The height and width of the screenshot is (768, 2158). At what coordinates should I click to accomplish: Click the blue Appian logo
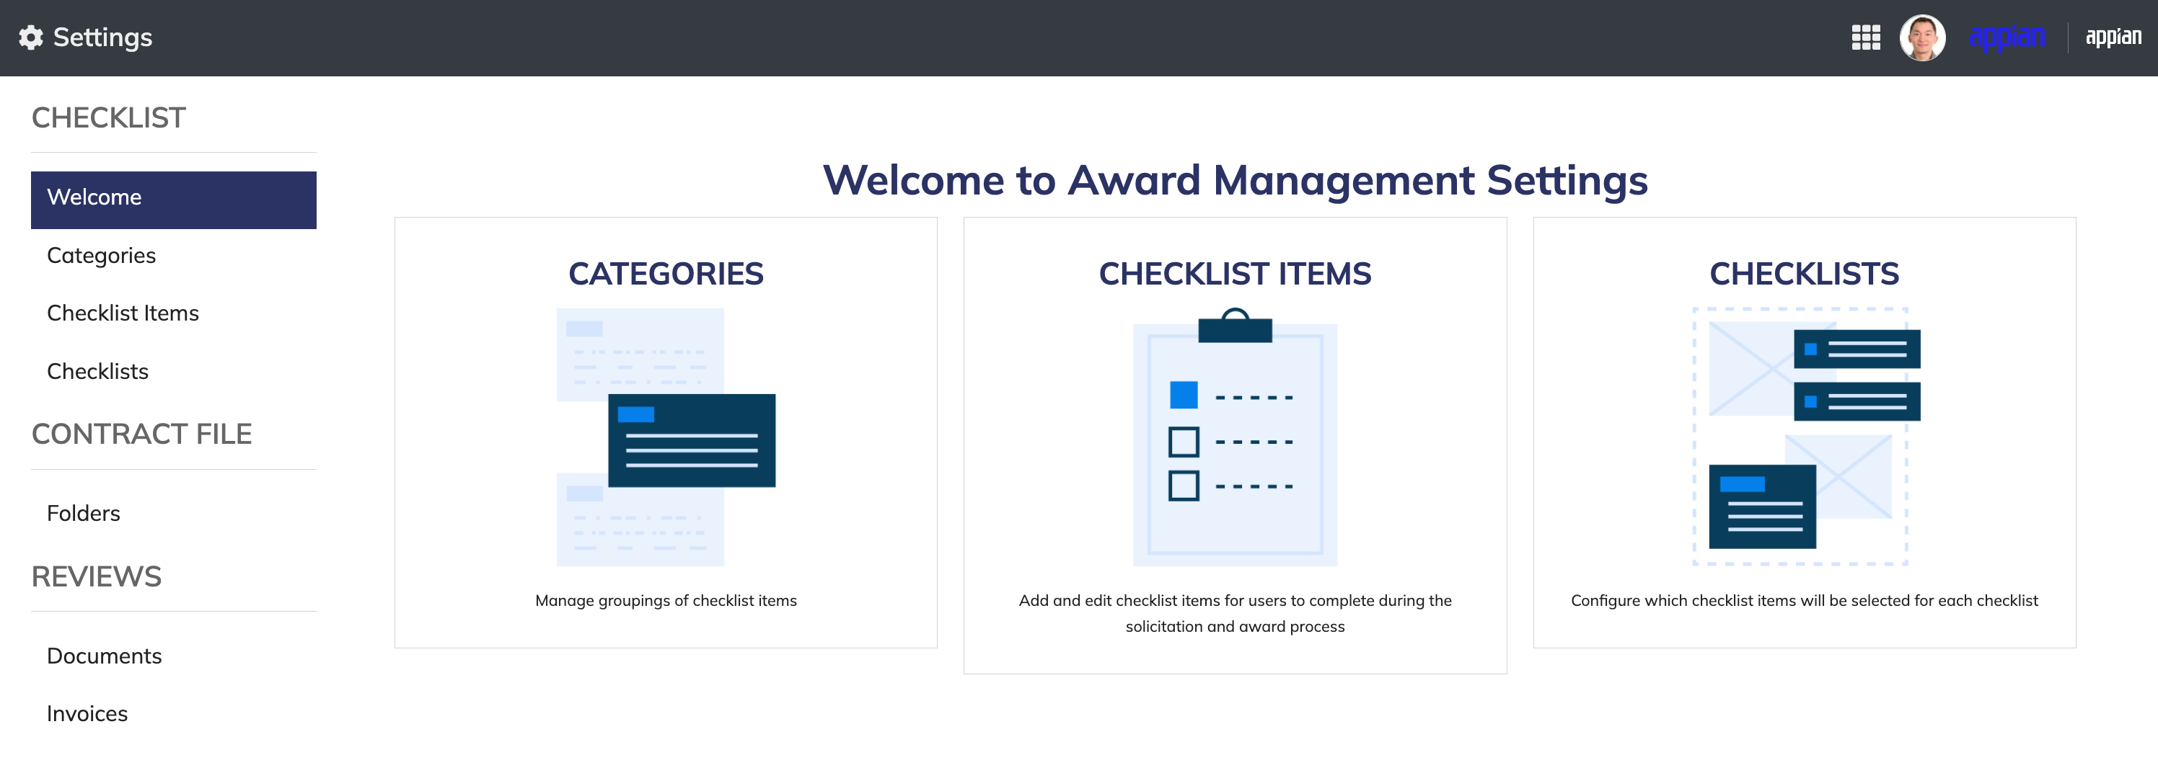pos(2007,37)
